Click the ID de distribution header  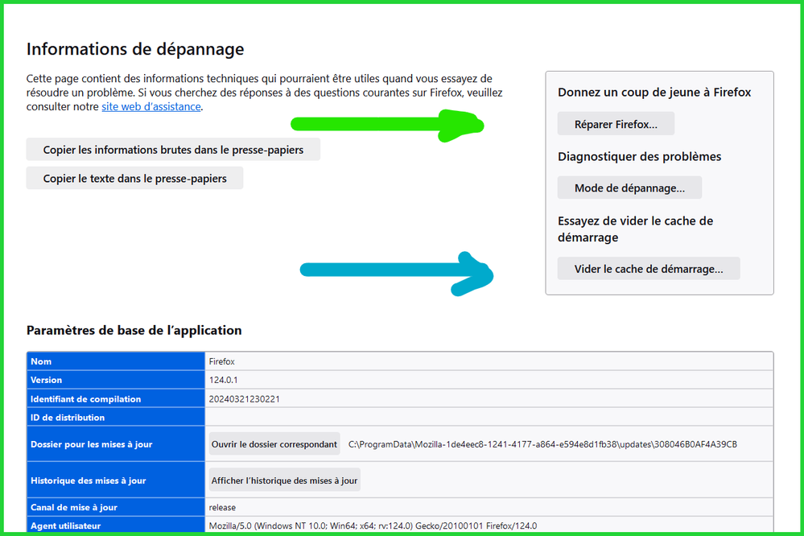click(116, 417)
